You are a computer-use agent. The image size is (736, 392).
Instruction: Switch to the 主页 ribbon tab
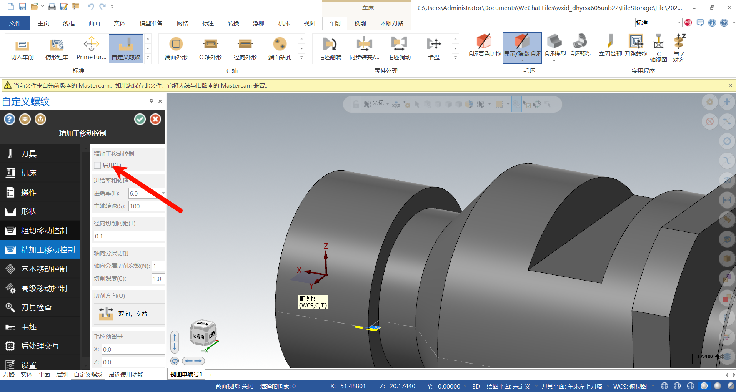click(x=43, y=23)
